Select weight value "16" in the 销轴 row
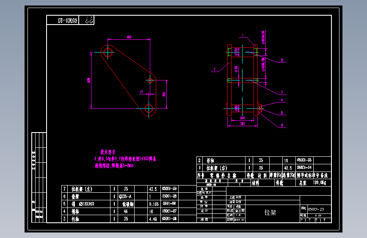 click(x=151, y=211)
